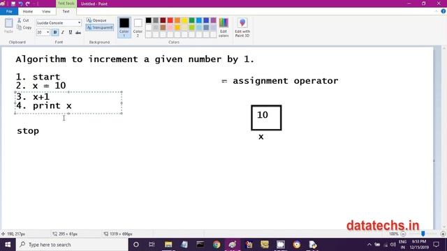Undo the last action from quick access
The image size is (447, 251).
pos(20,3)
